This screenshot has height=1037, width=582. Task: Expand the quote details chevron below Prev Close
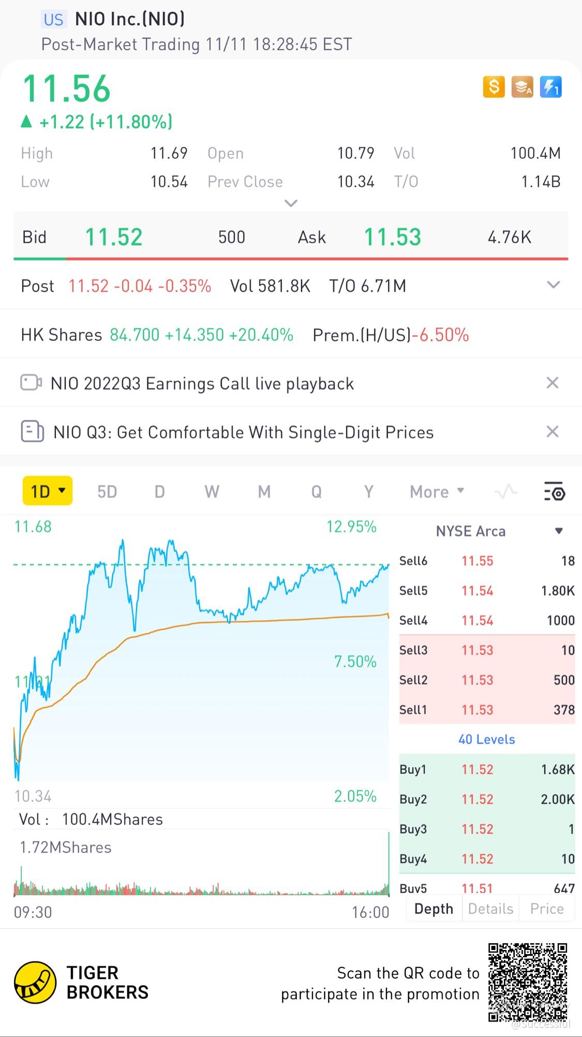(x=291, y=203)
